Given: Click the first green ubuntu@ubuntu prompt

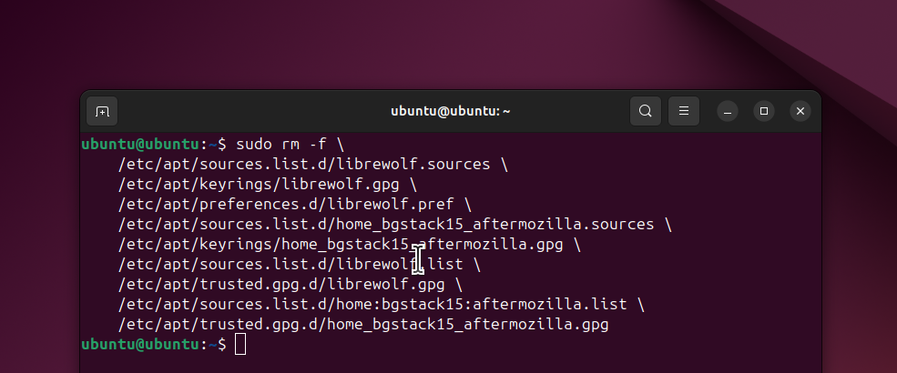Looking at the screenshot, I should (139, 144).
